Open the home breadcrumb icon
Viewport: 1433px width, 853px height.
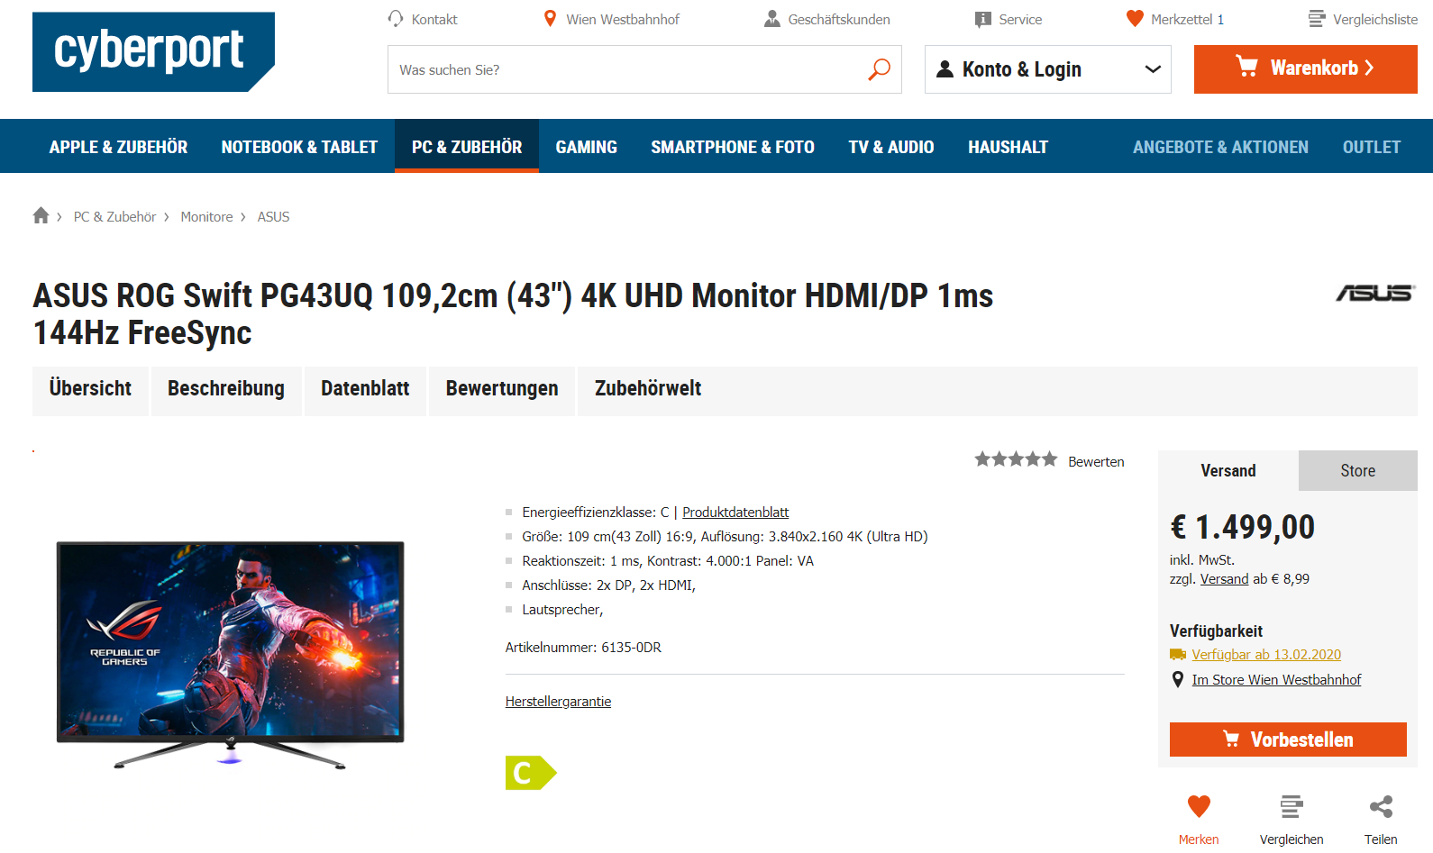pyautogui.click(x=41, y=215)
